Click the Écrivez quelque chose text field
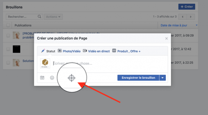The image size is (208, 115). (x=108, y=63)
